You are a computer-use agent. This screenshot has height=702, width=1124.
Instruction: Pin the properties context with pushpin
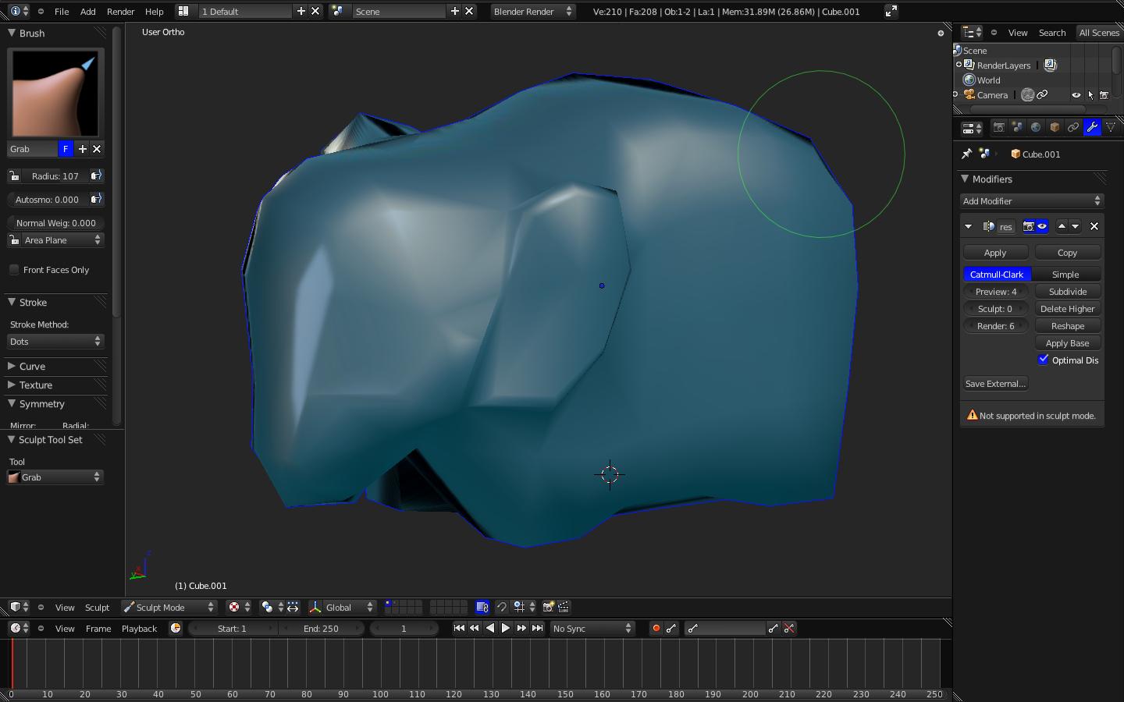[966, 154]
